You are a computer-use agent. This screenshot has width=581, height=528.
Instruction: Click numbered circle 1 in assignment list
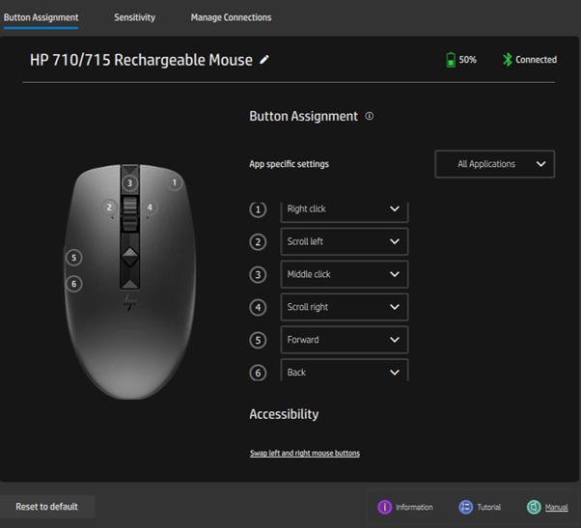click(x=258, y=209)
